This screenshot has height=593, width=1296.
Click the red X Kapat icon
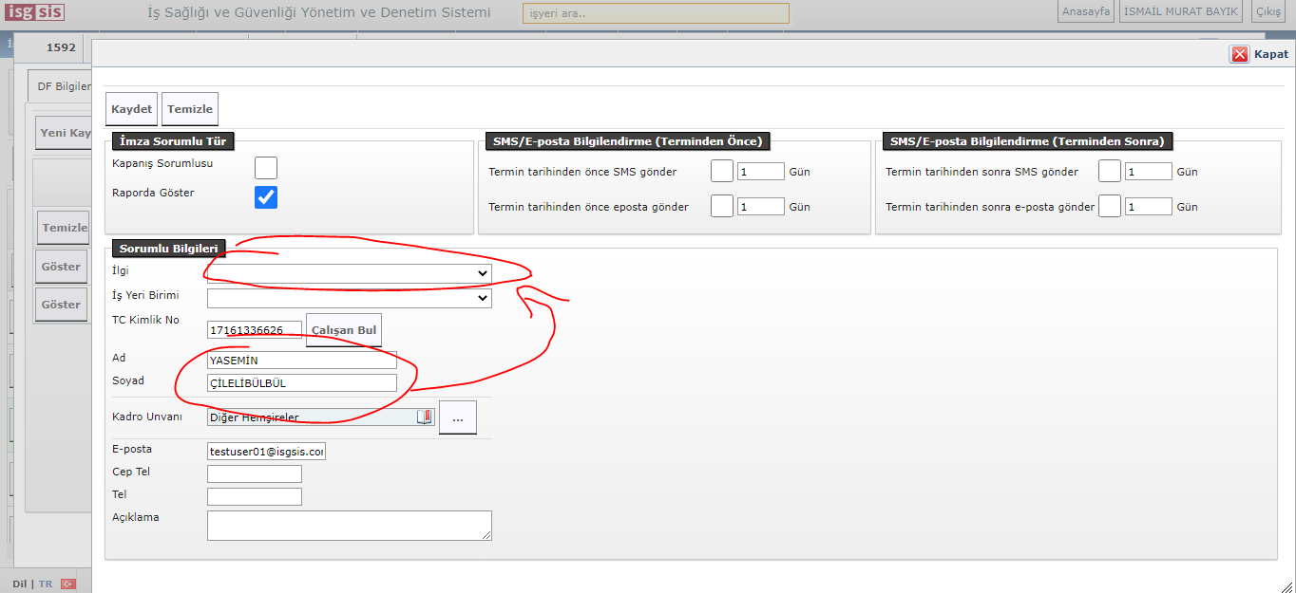(x=1240, y=54)
